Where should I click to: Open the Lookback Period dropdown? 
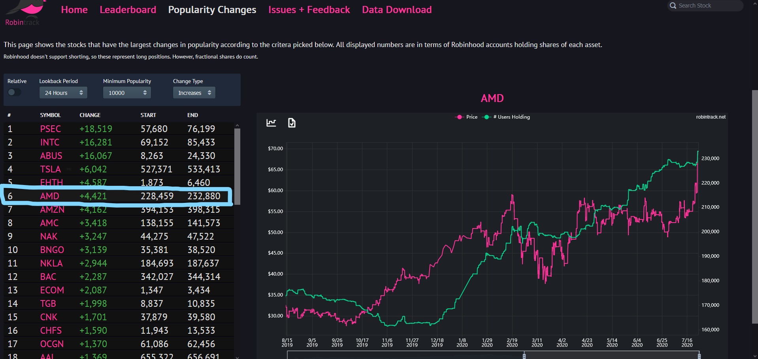(x=63, y=93)
